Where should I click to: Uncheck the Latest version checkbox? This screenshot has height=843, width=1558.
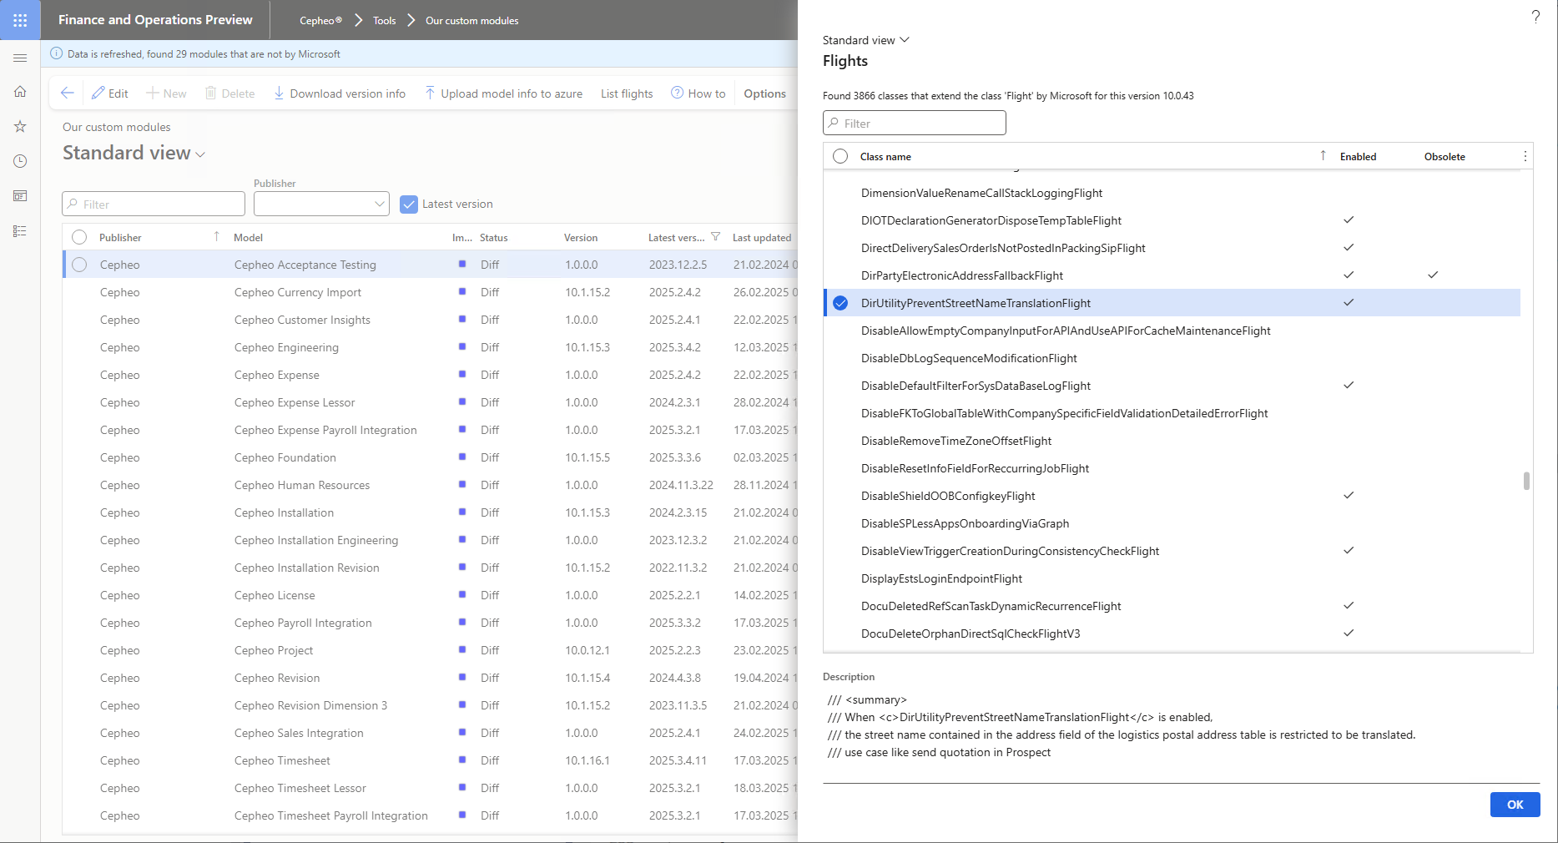[x=409, y=204]
